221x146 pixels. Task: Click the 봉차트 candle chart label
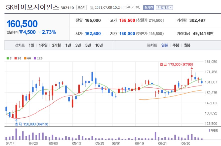tap(152, 45)
